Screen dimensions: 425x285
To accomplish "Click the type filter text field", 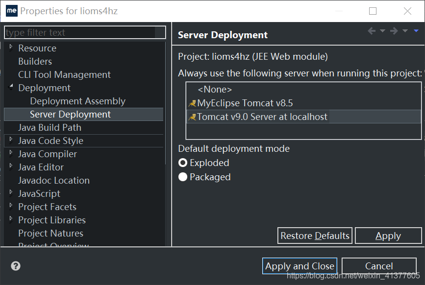I will tap(84, 32).
